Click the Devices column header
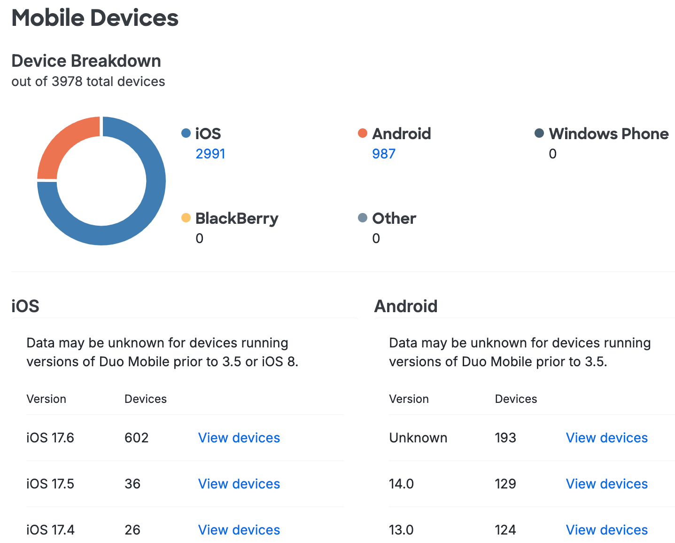This screenshot has height=543, width=675. coord(146,399)
